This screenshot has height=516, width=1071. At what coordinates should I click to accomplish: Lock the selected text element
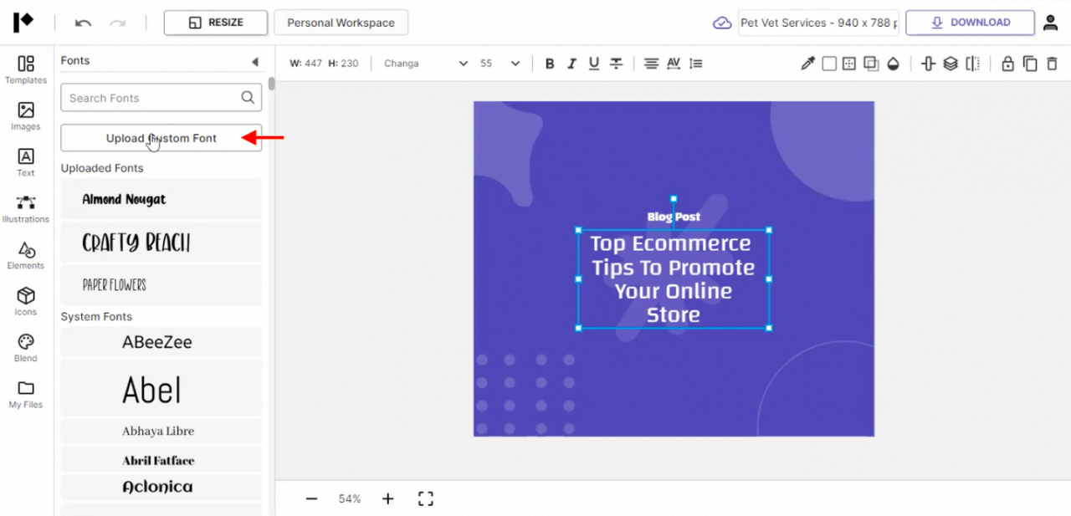tap(1007, 64)
